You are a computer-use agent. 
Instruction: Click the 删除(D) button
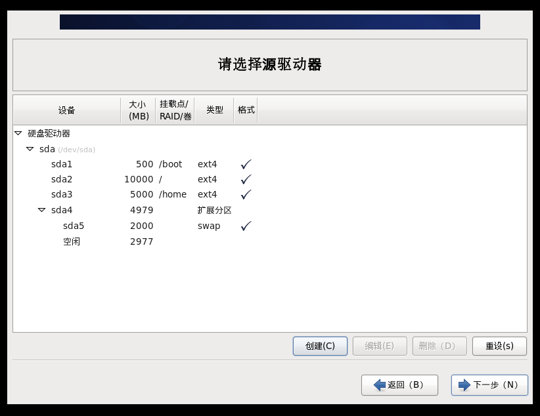[439, 346]
